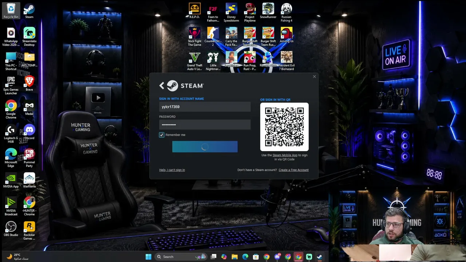
Task: Uncheck the Remember me checkbox
Action: point(162,135)
